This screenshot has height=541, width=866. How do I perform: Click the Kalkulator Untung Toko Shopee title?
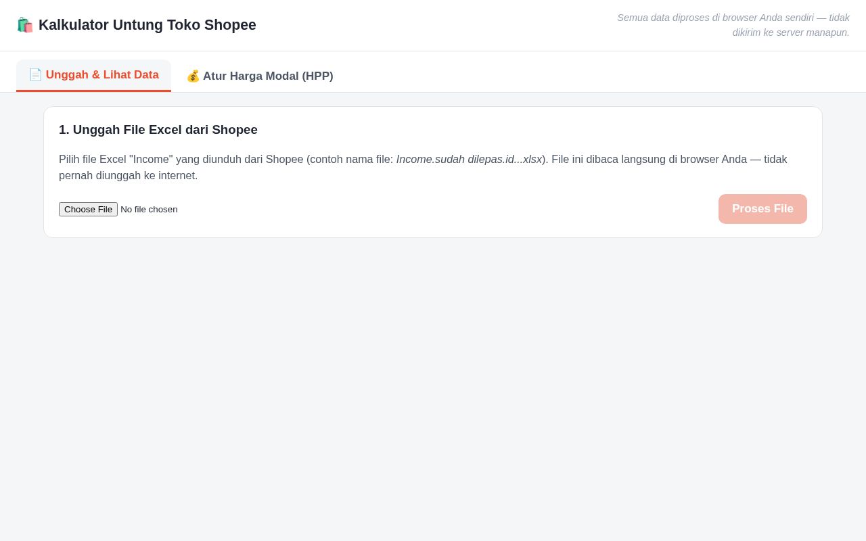coord(147,25)
